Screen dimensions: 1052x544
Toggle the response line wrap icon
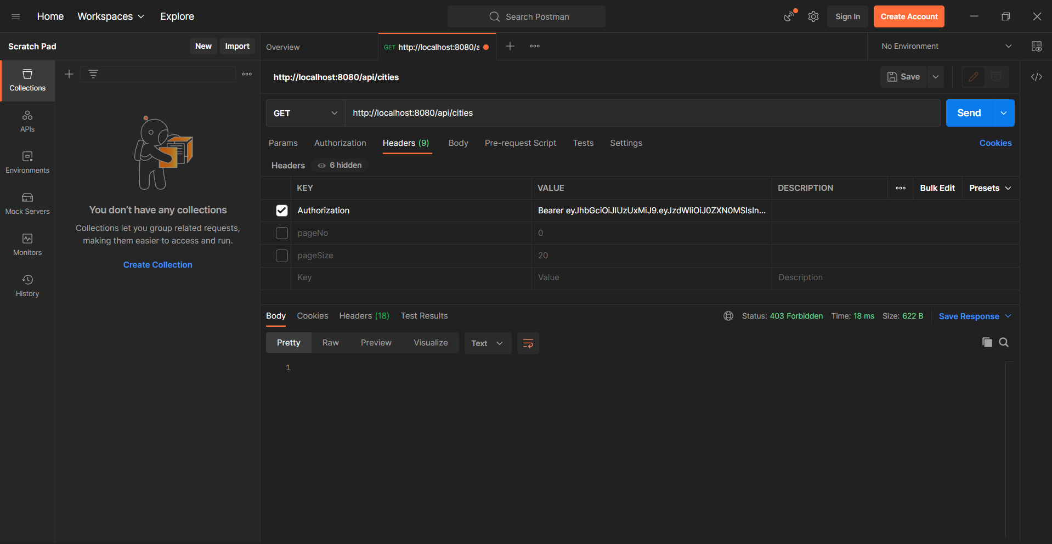click(528, 343)
